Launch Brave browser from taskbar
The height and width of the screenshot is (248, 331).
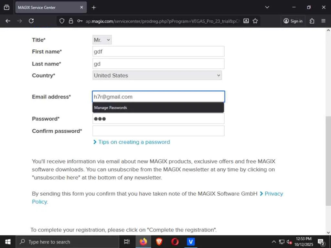pos(159,242)
